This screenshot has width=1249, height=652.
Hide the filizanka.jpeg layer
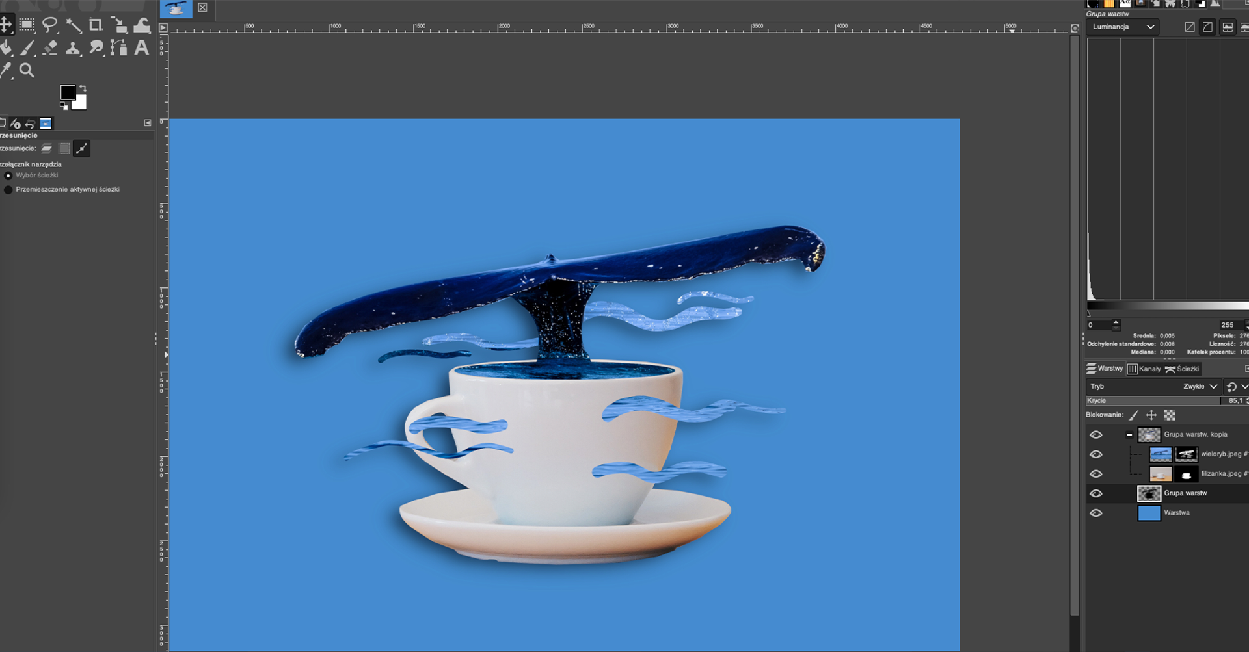click(x=1096, y=474)
